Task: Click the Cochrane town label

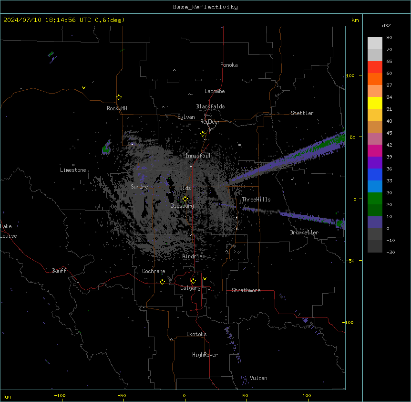Action: [x=154, y=271]
